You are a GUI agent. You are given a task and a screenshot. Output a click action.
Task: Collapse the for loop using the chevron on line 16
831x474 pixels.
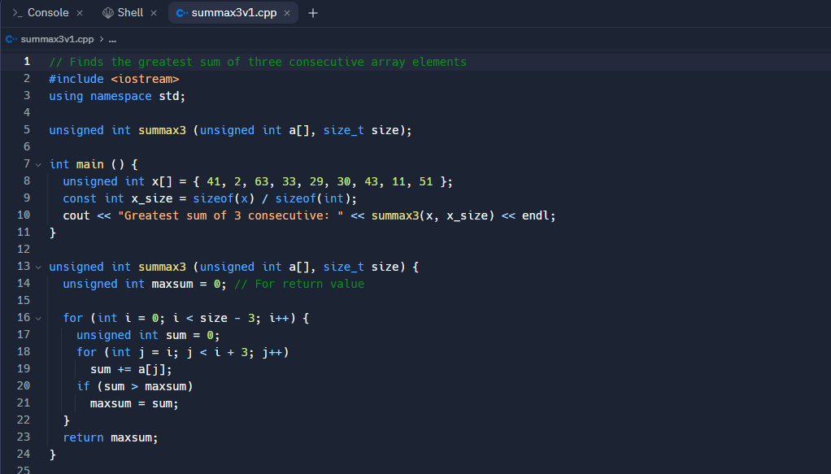[x=38, y=317]
